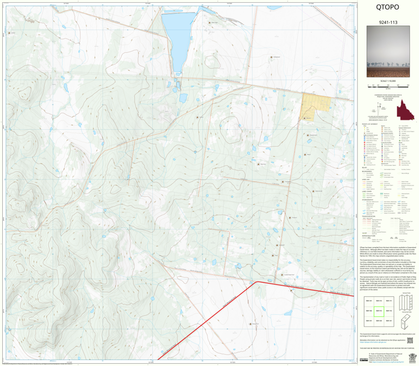This screenshot has height=366, width=419.
Task: Click the large blue reservoir lake
Action: click(178, 40)
